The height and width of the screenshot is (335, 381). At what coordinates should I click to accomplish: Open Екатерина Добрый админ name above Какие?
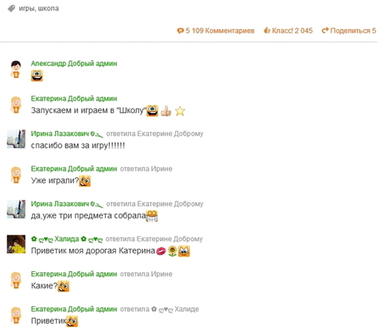pos(74,274)
